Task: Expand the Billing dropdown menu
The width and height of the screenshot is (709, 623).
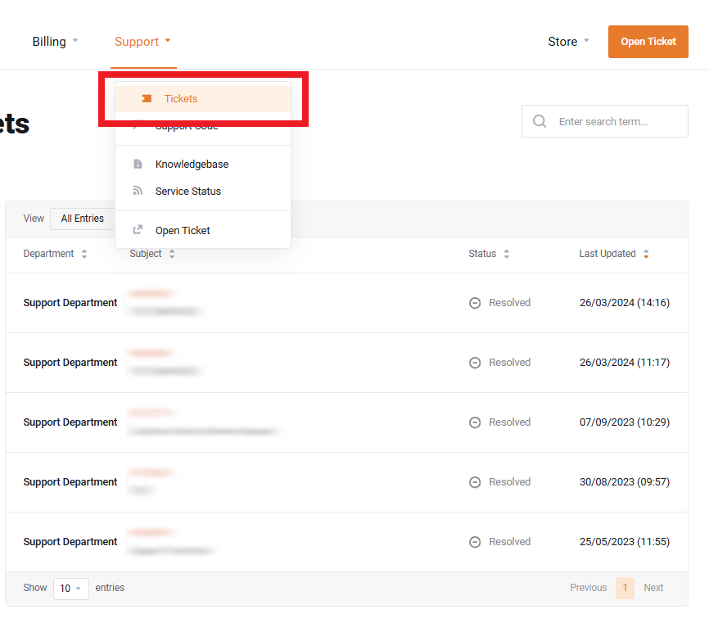Action: coord(55,42)
